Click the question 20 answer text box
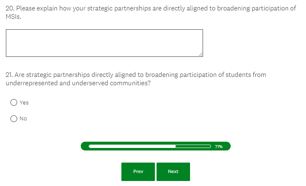 (104, 43)
